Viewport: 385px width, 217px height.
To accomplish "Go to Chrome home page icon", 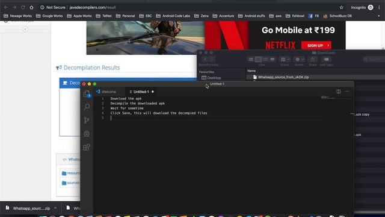I will 31,7.
